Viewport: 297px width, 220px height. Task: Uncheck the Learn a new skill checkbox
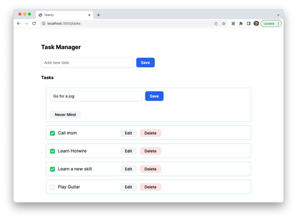point(52,169)
